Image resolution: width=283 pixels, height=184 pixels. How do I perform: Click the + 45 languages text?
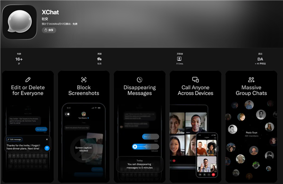(260, 64)
